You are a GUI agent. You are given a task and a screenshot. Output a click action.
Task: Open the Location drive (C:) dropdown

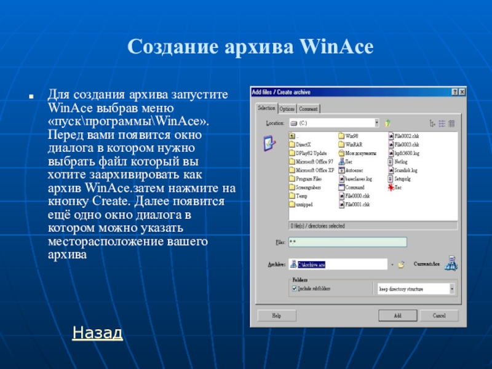point(376,123)
